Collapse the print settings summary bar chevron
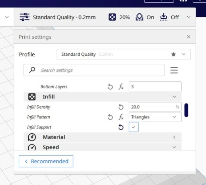 click(188, 17)
